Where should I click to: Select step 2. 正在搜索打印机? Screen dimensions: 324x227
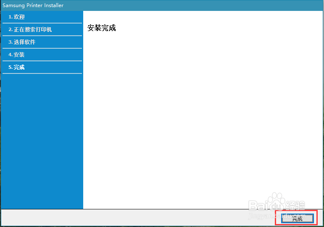(42, 29)
